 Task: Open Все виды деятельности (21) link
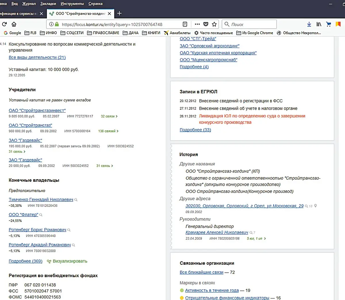[x=37, y=57]
